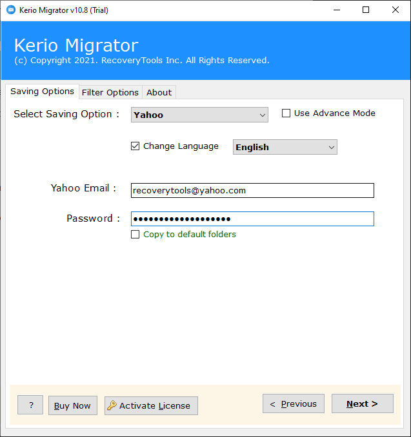
Task: Minimize the Kerio Migrator window
Action: (x=337, y=10)
